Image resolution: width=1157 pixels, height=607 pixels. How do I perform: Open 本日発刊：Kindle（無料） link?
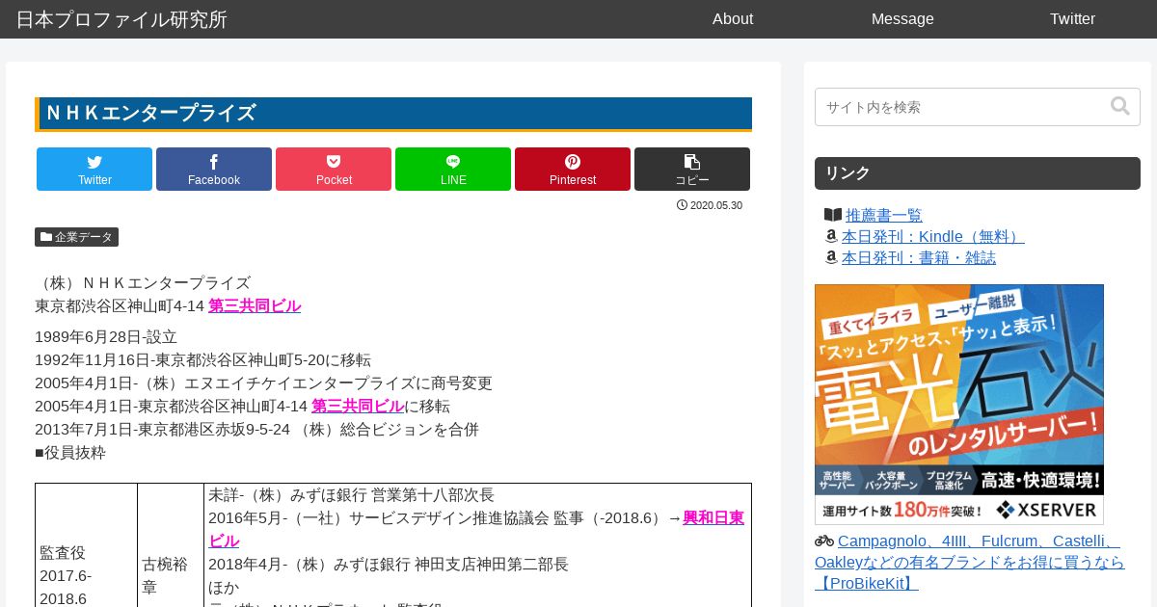pos(933,237)
